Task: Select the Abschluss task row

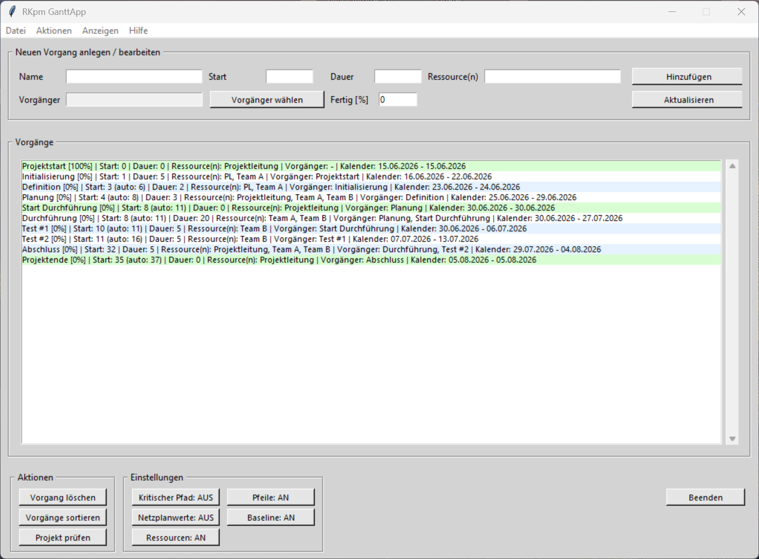Action: pyautogui.click(x=371, y=249)
